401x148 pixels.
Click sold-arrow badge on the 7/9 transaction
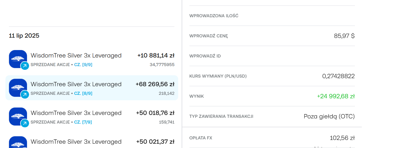tap(25, 123)
